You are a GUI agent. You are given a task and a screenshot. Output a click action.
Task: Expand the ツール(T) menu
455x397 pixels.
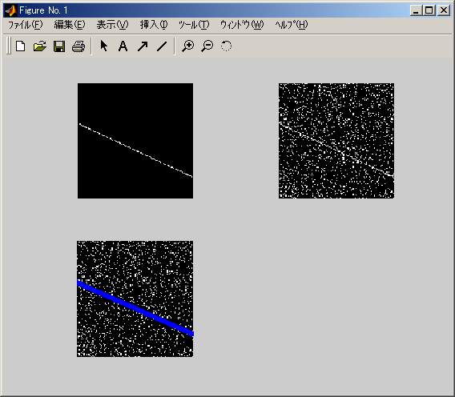[194, 25]
